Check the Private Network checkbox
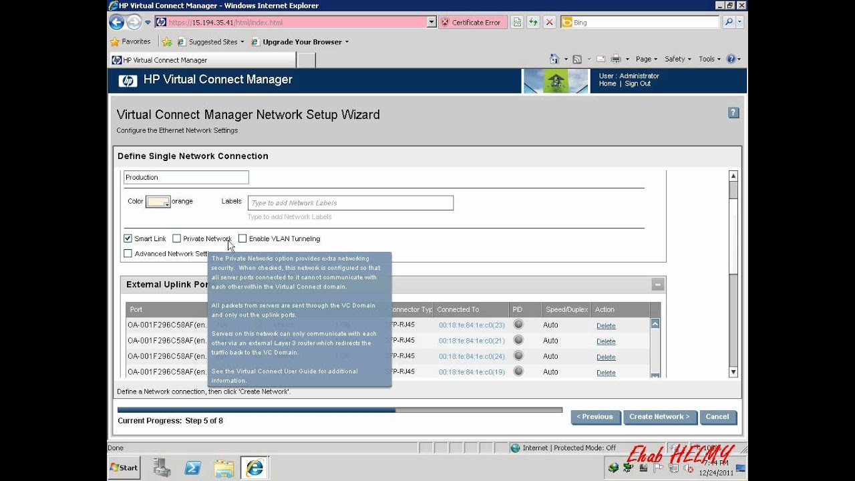Viewport: 855px width, 481px height. click(176, 238)
